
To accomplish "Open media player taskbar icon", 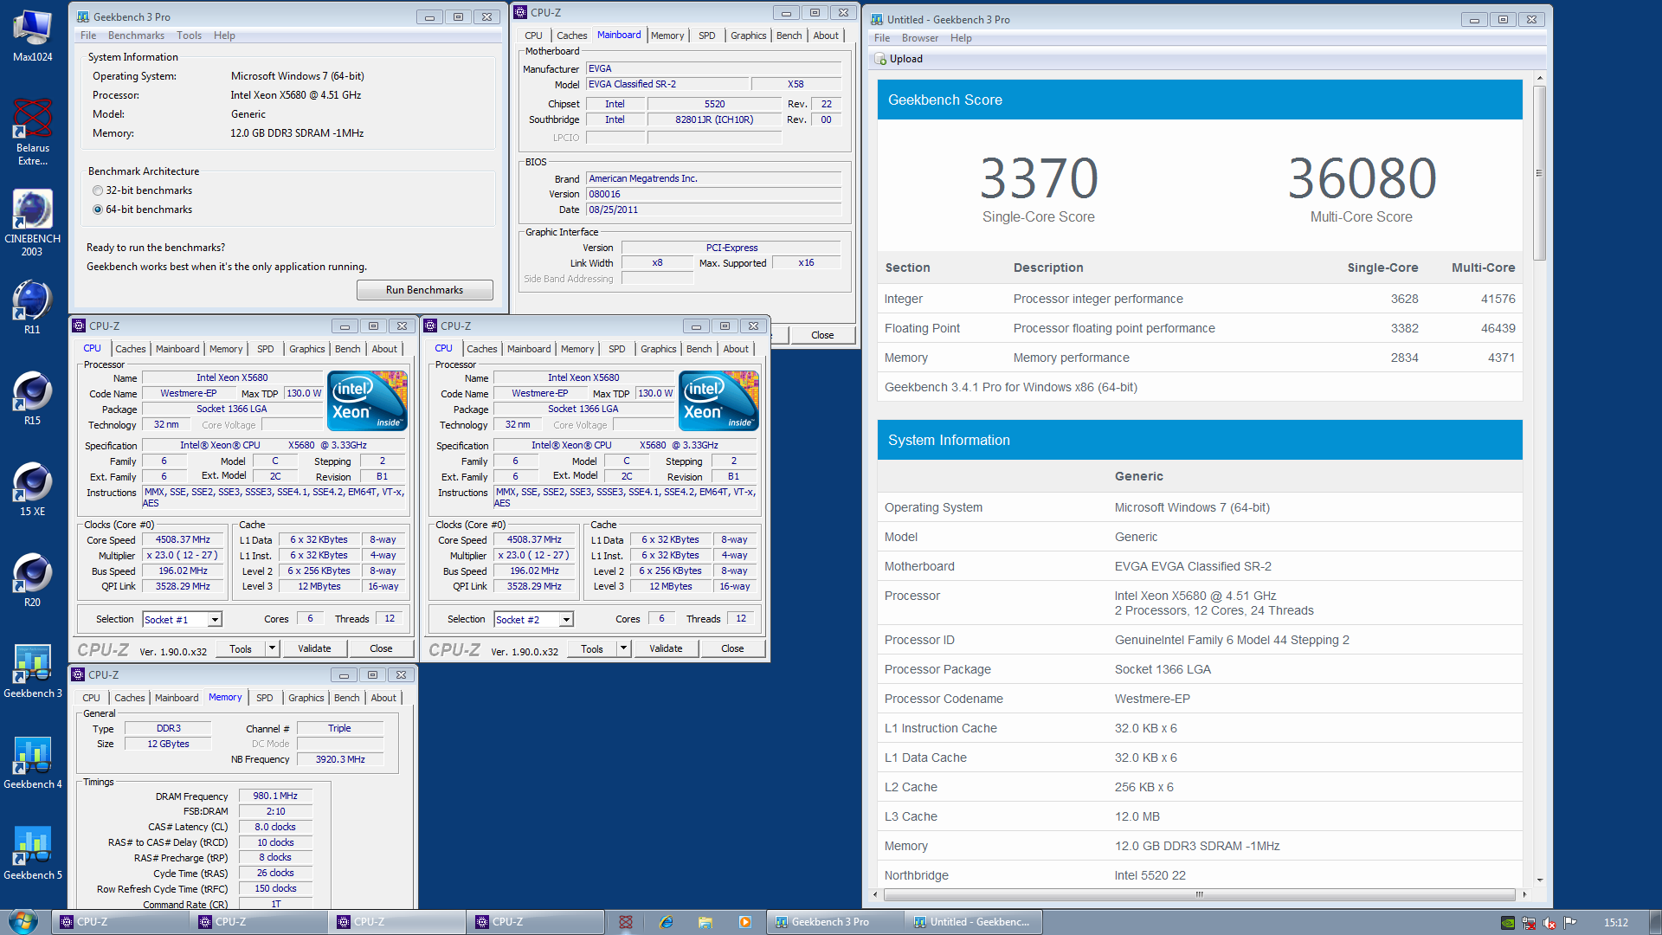I will 744,922.
